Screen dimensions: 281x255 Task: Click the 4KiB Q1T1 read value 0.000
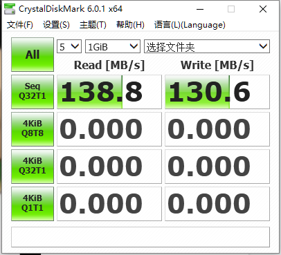click(x=109, y=204)
